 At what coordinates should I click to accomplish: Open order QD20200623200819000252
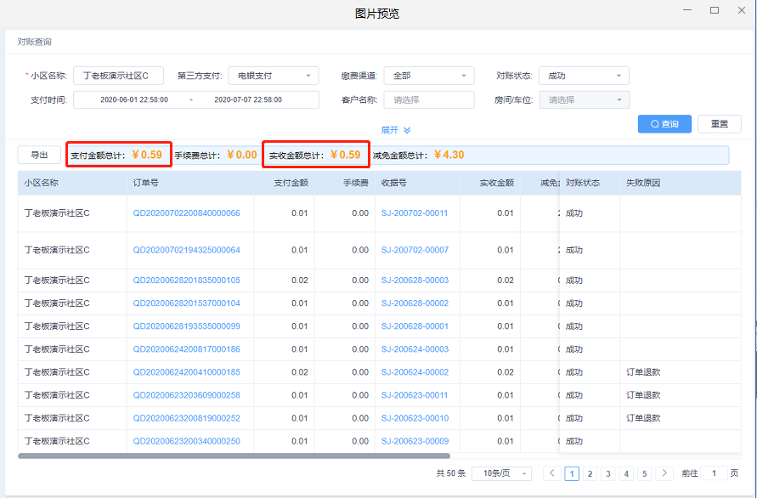click(x=186, y=418)
